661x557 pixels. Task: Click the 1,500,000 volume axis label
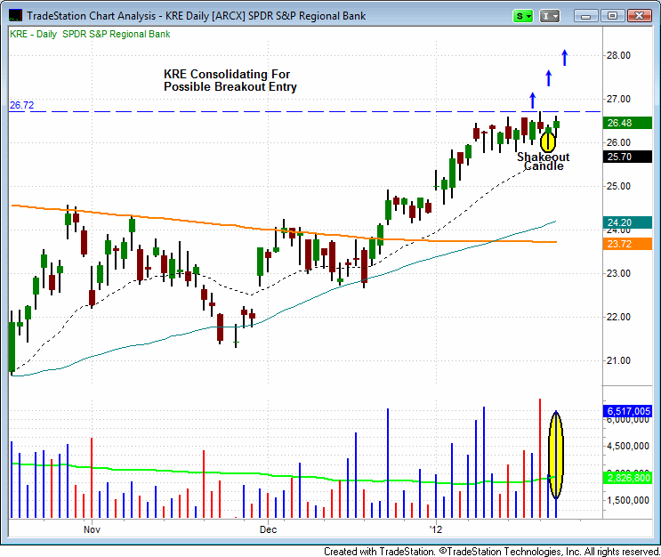pos(628,500)
